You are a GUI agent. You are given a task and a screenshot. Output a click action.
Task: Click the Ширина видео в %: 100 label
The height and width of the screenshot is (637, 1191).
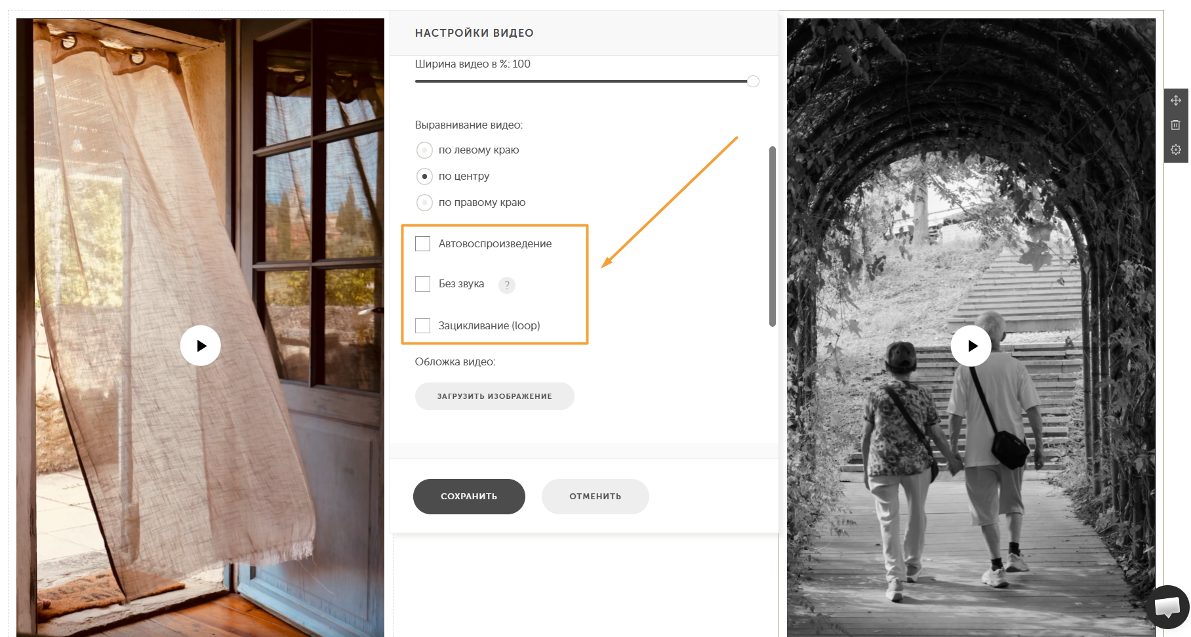pyautogui.click(x=473, y=64)
